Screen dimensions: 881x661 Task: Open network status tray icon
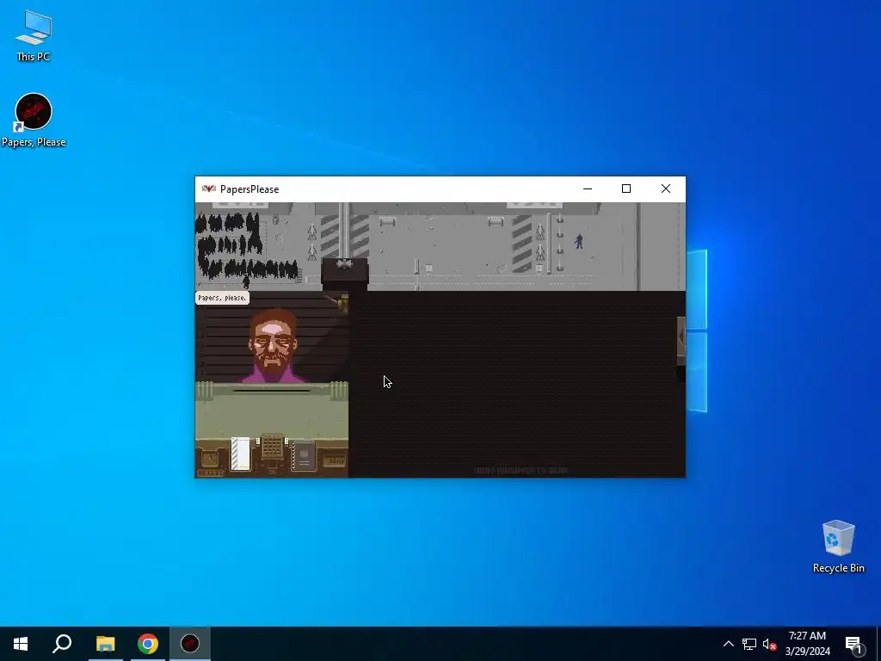(x=749, y=644)
